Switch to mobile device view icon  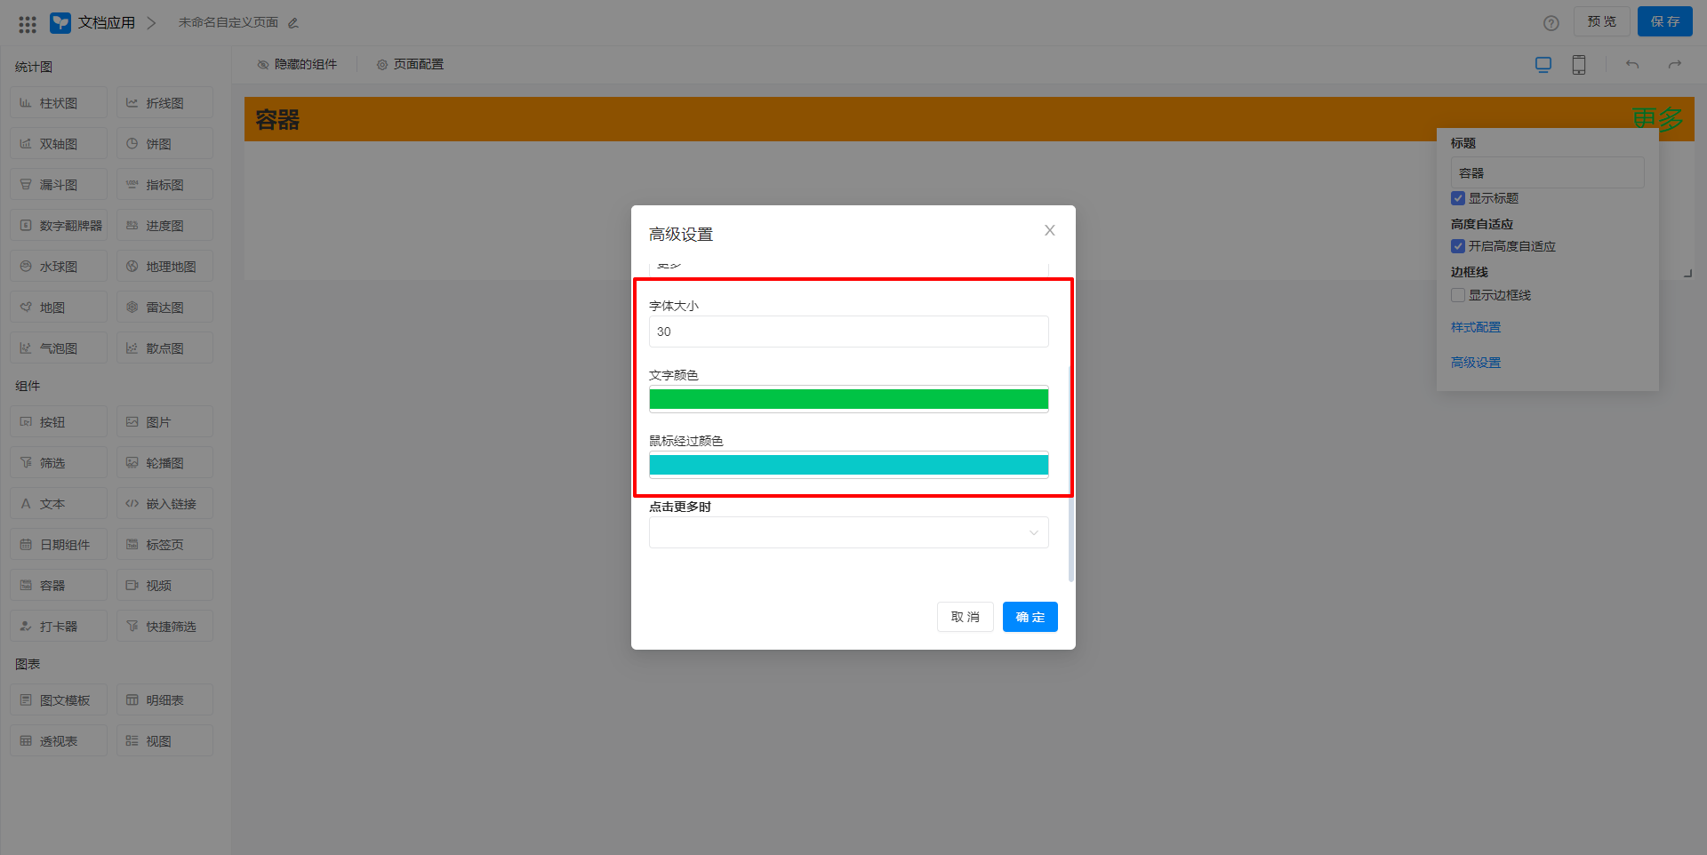pos(1578,65)
